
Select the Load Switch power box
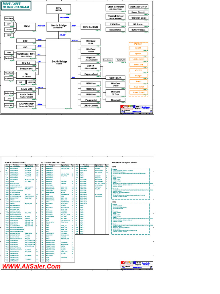(138, 87)
